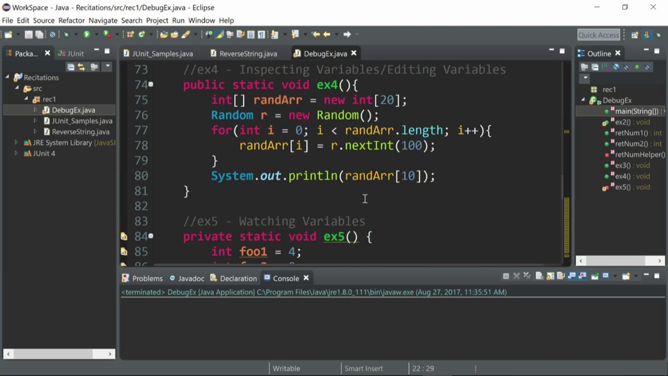
Task: Toggle Pin Console icon
Action: (594, 276)
